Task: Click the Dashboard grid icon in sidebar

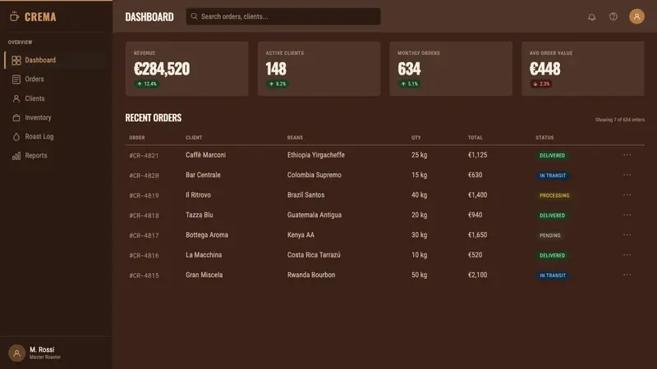Action: coord(16,60)
